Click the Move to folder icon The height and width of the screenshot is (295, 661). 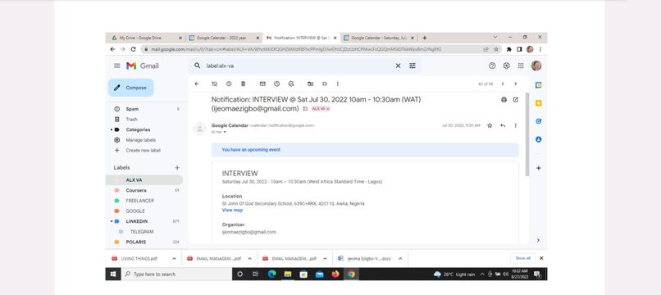coord(310,84)
